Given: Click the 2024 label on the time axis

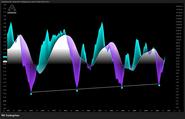Looking at the screenshot, I should 134,111.
